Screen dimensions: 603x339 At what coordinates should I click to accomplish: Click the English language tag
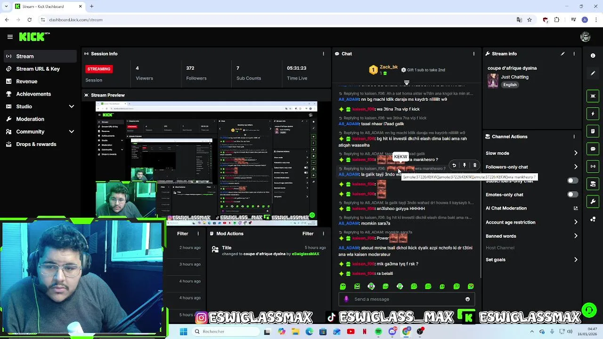pos(510,85)
